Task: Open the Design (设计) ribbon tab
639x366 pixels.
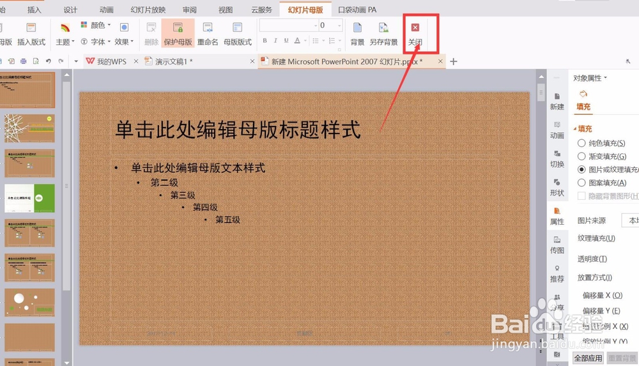Action: click(x=70, y=10)
